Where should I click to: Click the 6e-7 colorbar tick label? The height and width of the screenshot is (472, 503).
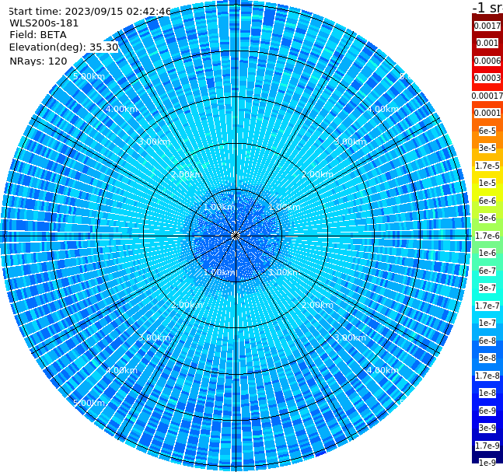487,271
